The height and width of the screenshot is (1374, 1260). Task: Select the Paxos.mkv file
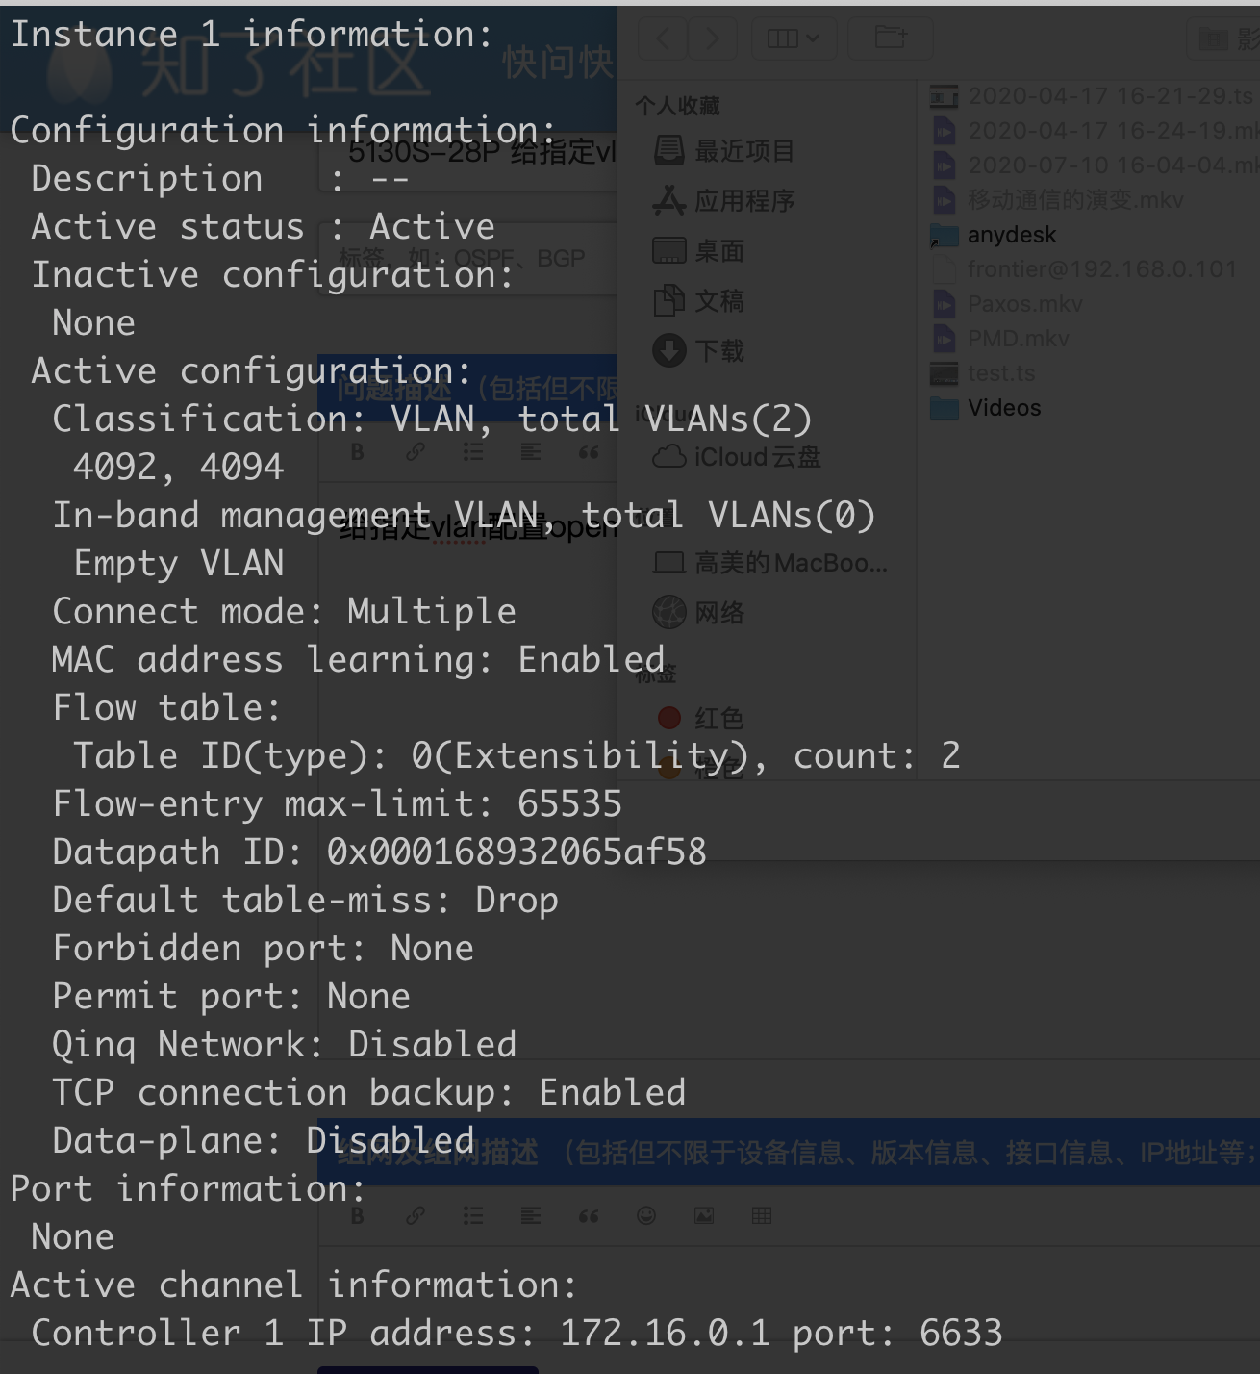(x=1024, y=304)
